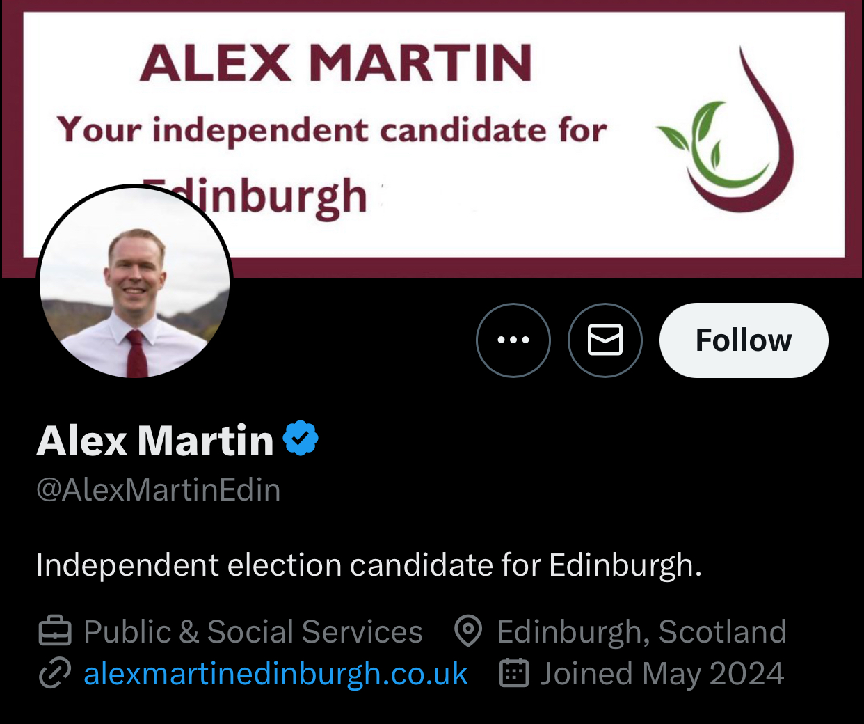
Task: Click the "ALEX MARTIN" banner heading
Action: (x=336, y=63)
